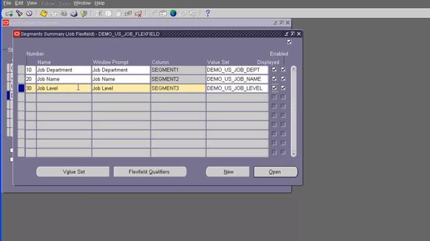Click the scrollbar up arrow in segments table
Screen dimensions: 430x241
pos(294,68)
